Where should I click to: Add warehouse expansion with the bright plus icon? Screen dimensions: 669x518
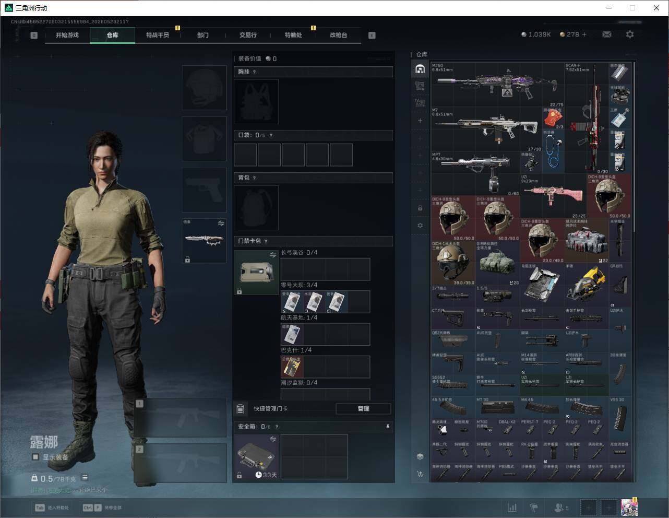coord(420,121)
